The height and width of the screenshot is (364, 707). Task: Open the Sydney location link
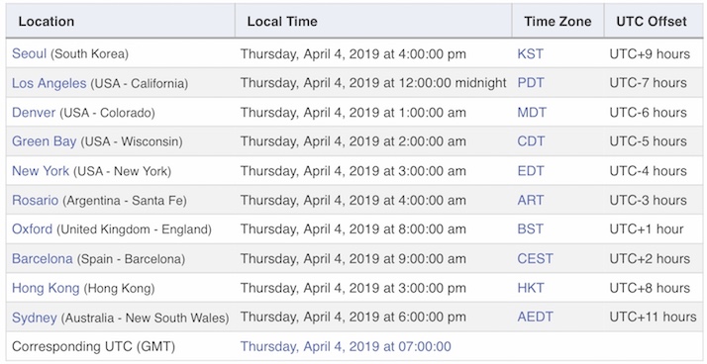pos(35,318)
